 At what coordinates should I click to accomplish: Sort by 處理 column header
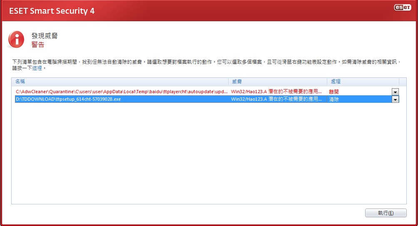click(363, 82)
